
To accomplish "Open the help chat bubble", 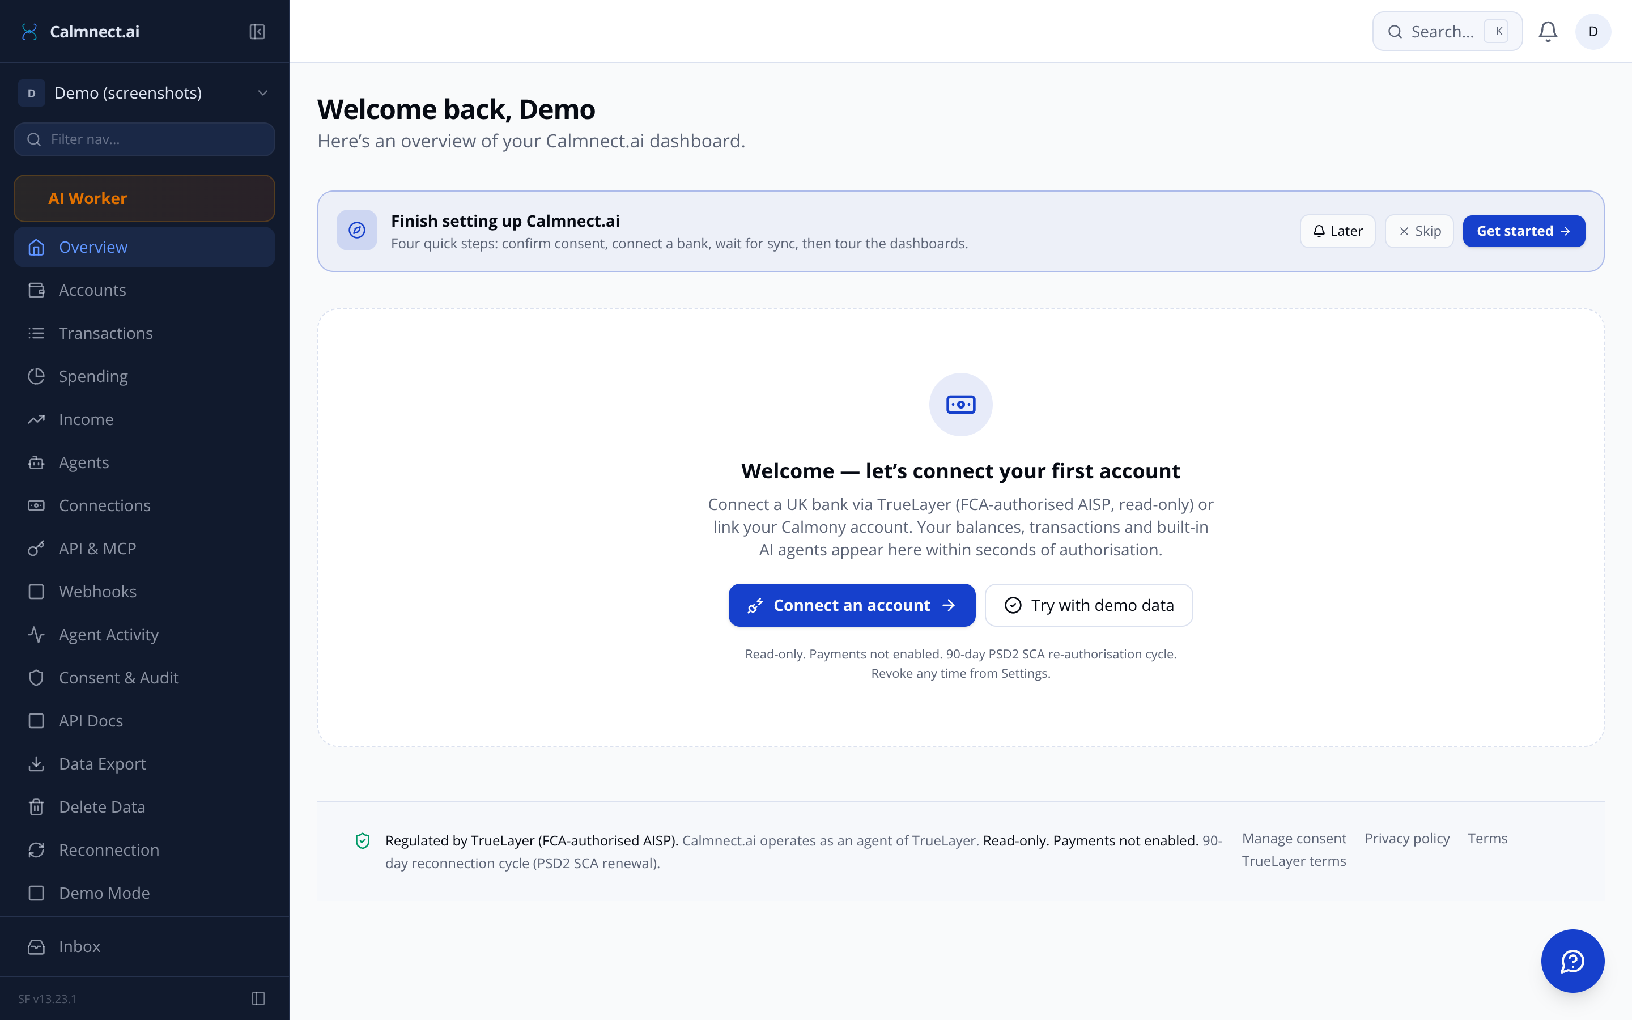I will click(x=1572, y=961).
